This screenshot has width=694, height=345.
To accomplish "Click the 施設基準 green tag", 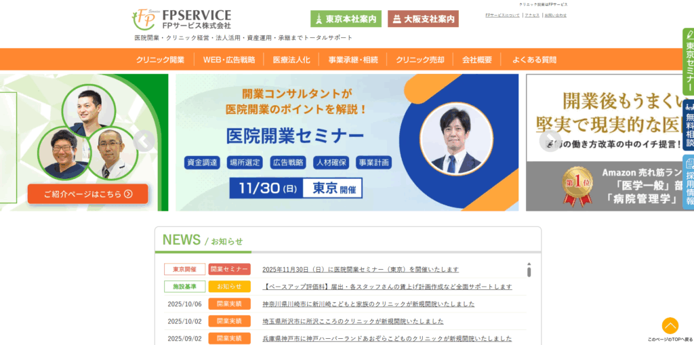I will (x=184, y=287).
